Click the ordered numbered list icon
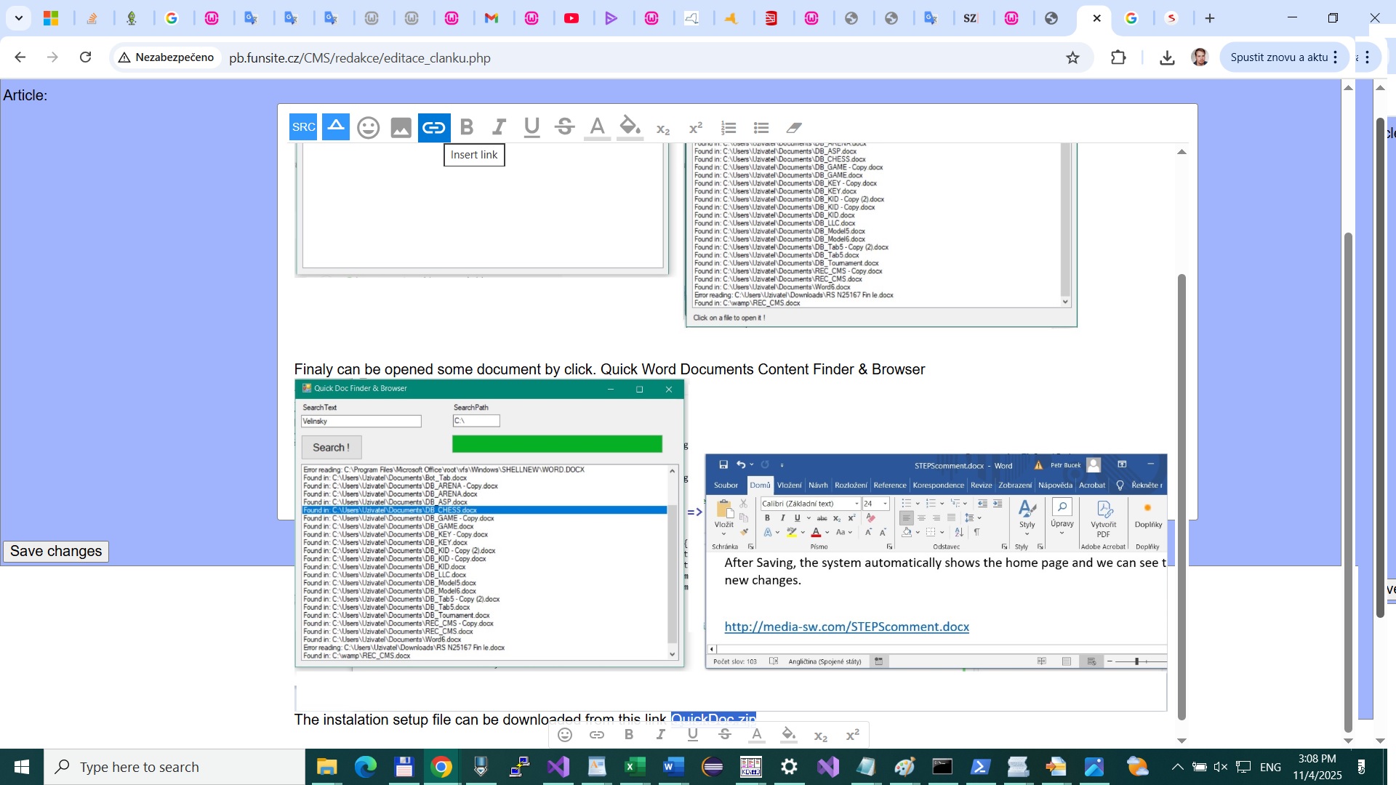The width and height of the screenshot is (1396, 785). (x=729, y=128)
